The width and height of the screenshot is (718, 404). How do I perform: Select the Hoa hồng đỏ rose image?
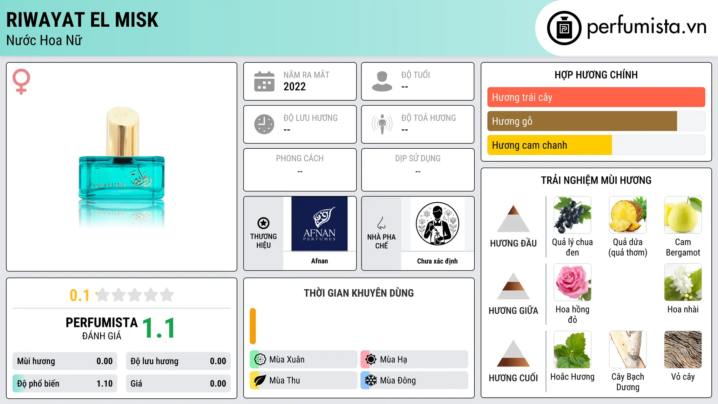(572, 282)
